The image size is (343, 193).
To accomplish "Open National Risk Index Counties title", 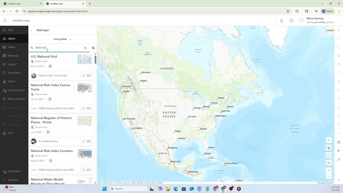I will pos(52,151).
